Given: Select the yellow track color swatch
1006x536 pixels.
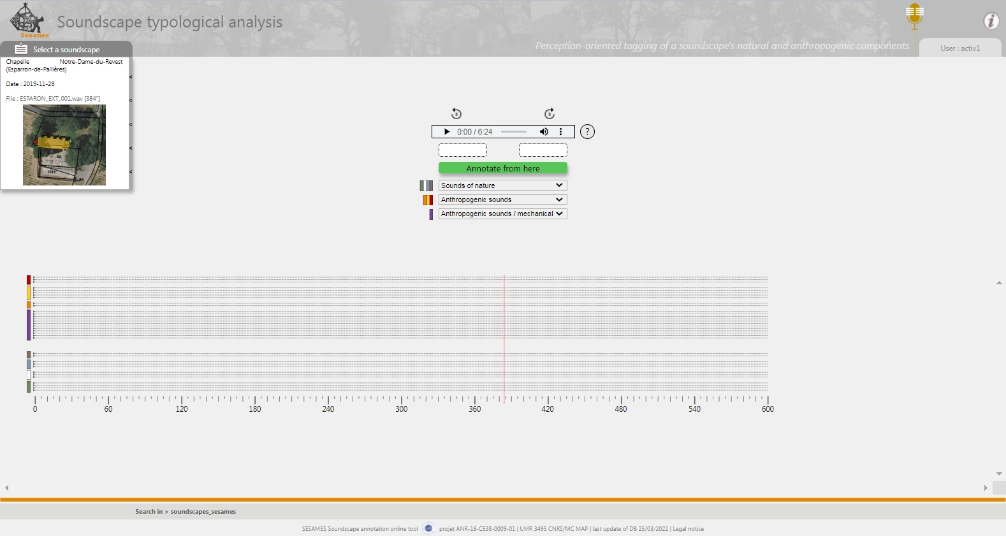Looking at the screenshot, I should (x=29, y=293).
